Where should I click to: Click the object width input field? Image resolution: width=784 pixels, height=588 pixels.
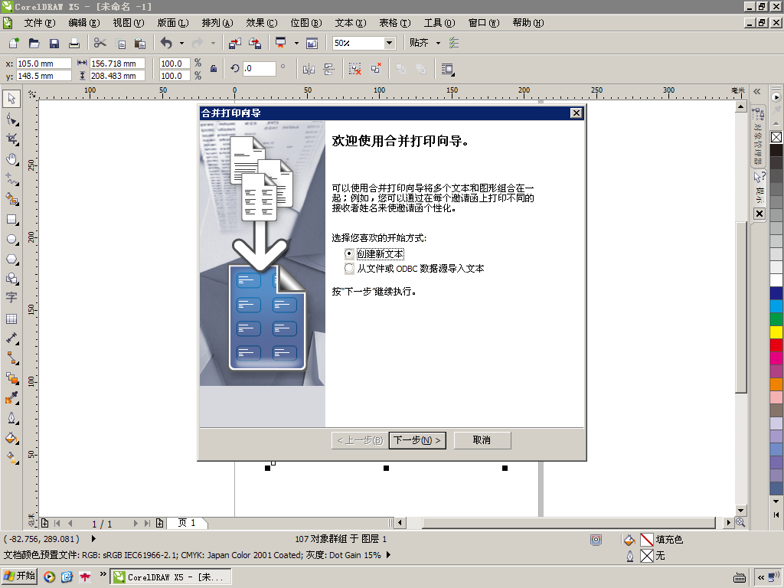pyautogui.click(x=117, y=64)
